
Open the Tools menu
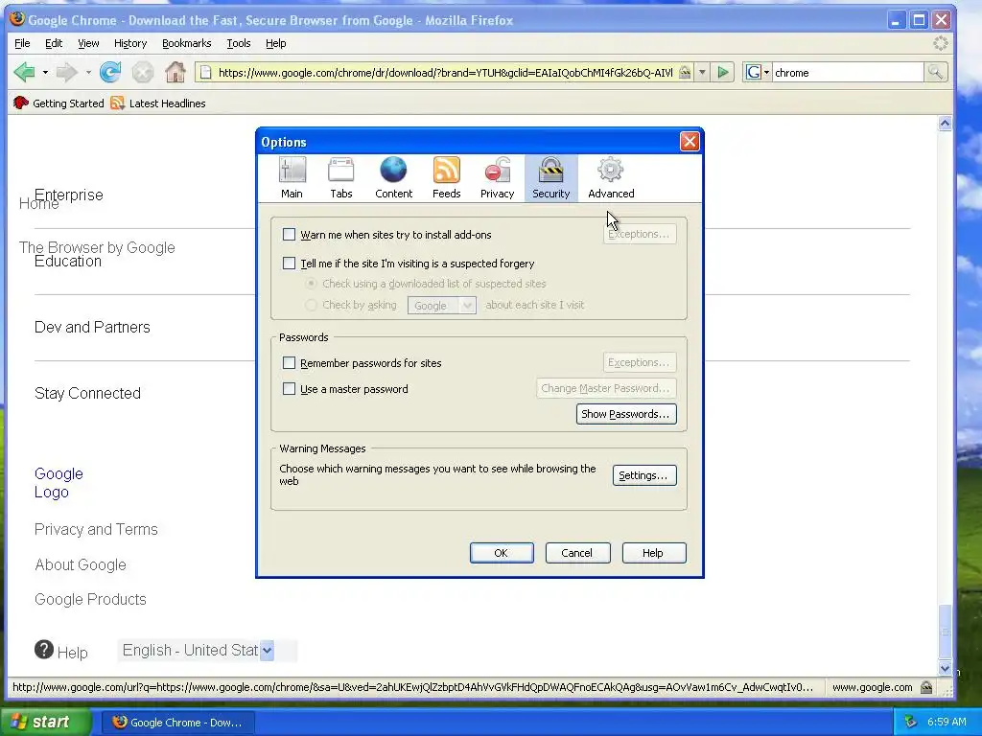pyautogui.click(x=239, y=43)
